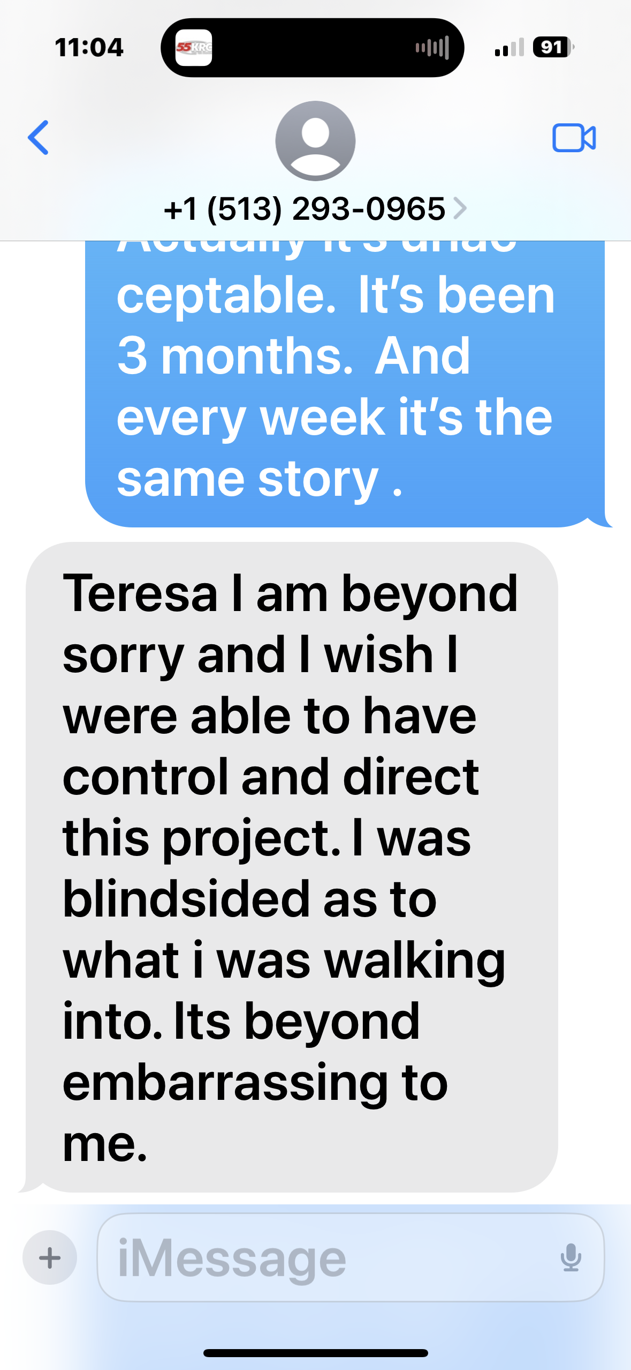
Task: Tap the plus button to open iMessage apps
Action: pyautogui.click(x=49, y=1259)
